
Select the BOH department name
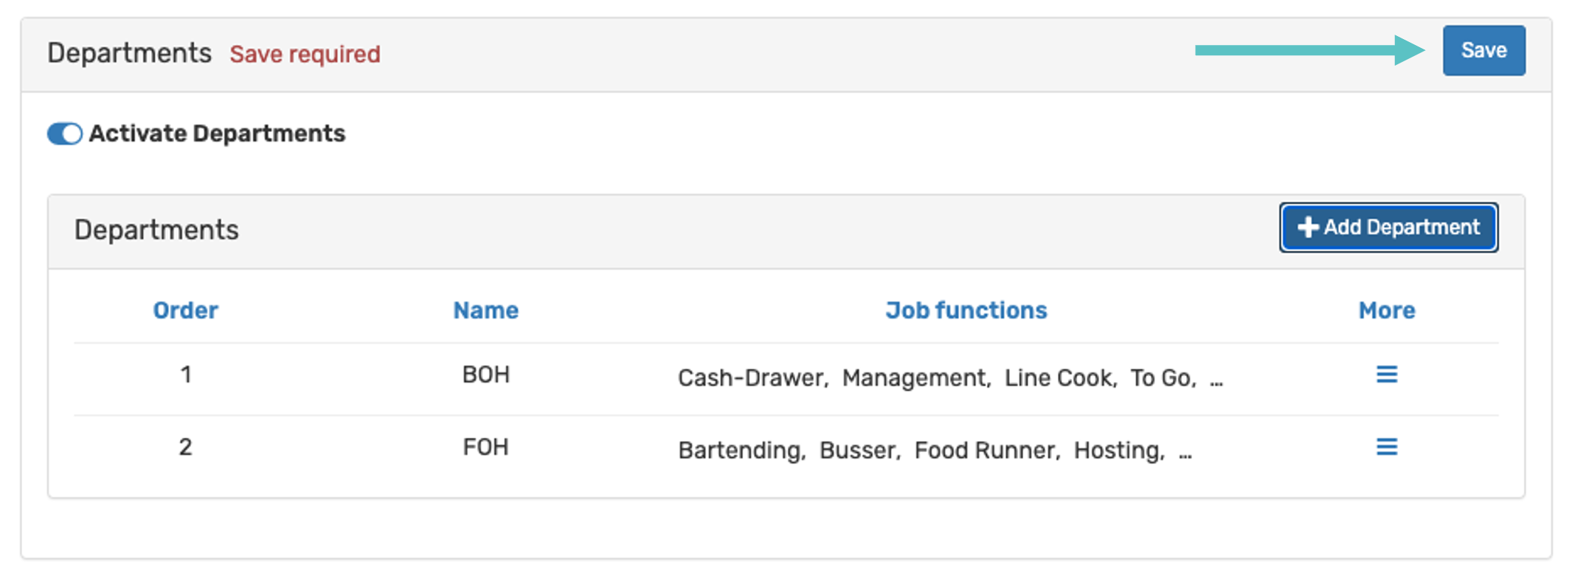(x=485, y=375)
